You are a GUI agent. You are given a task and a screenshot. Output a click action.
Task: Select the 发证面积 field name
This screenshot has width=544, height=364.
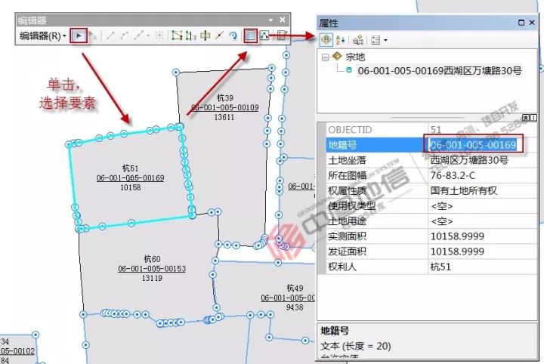point(347,251)
